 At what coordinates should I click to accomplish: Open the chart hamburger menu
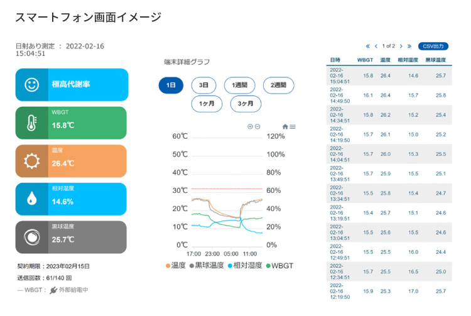tap(293, 126)
